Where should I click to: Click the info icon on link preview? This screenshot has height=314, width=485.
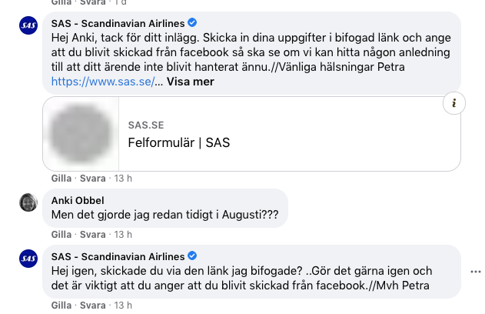pyautogui.click(x=453, y=103)
